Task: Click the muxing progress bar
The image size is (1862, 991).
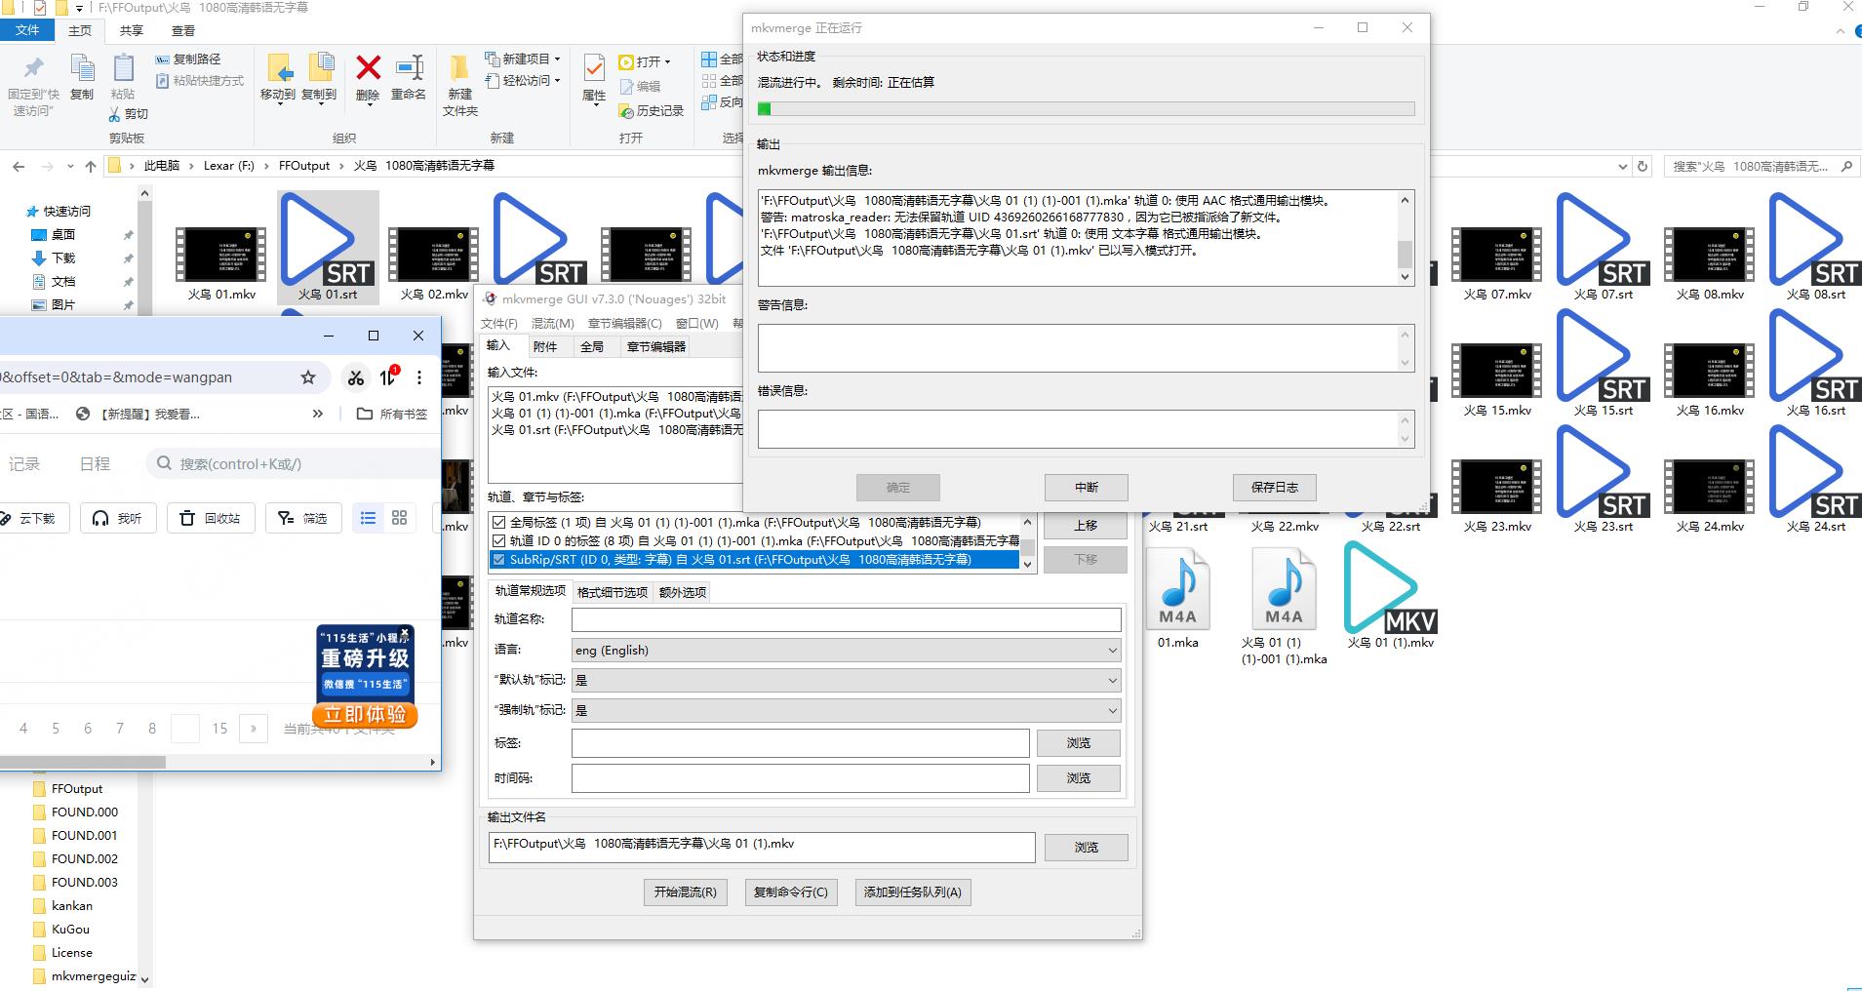Action: (x=1086, y=109)
